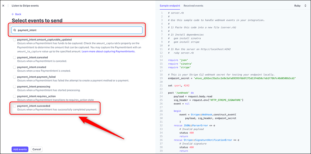Click the payment_intent.succeeded event label

[34, 106]
